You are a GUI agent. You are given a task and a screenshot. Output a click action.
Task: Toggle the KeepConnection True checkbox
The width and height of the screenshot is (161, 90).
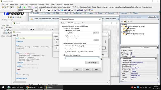132,70
